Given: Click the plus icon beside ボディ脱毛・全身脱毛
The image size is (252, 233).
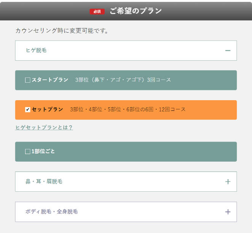Looking at the screenshot, I should click(x=228, y=212).
